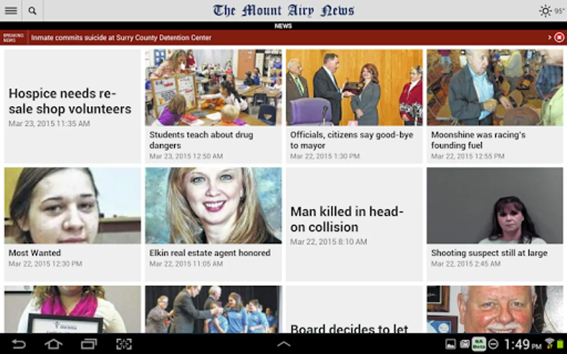Tap The Mount Airy News masthead
The width and height of the screenshot is (567, 354).
283,11
